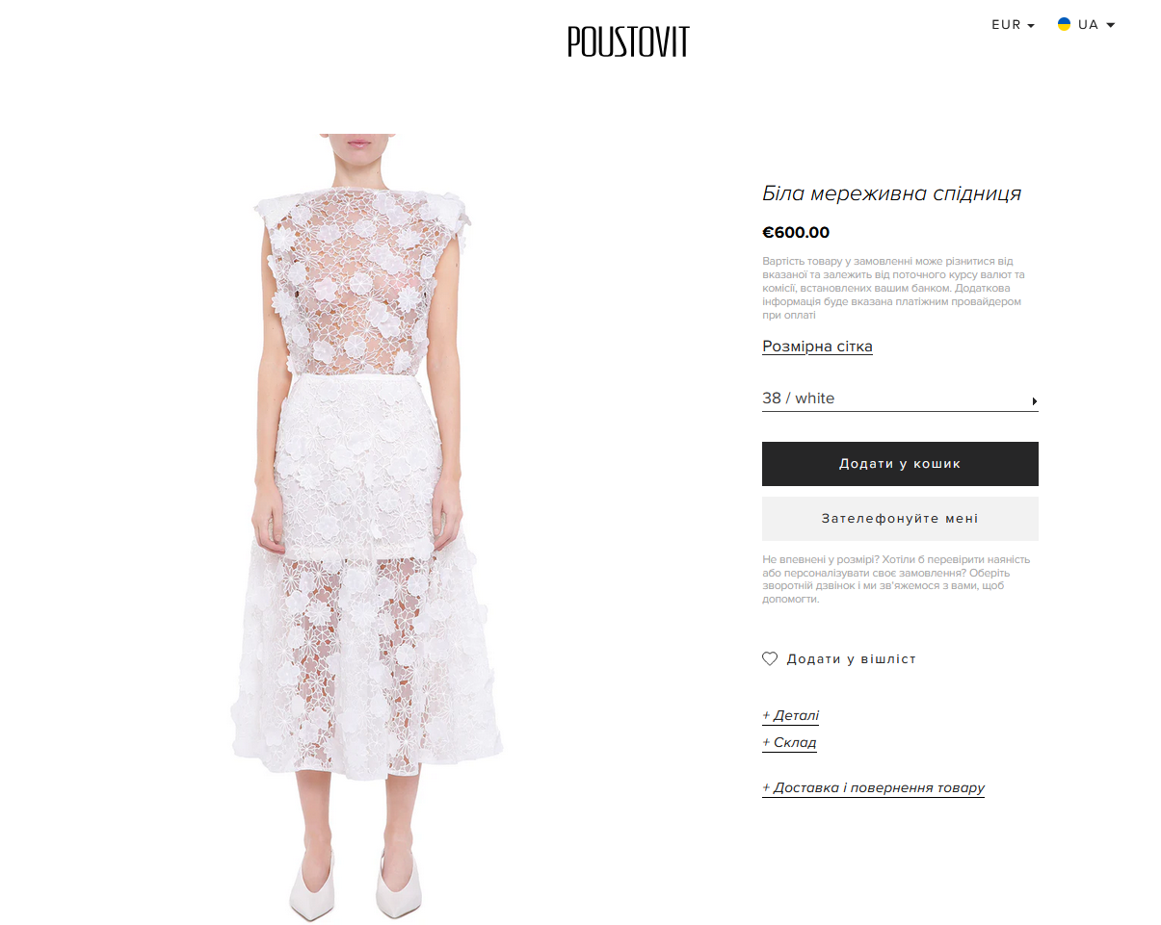Click the caret arrow beside EUR
Screen dimensions: 1161x925
click(1031, 26)
